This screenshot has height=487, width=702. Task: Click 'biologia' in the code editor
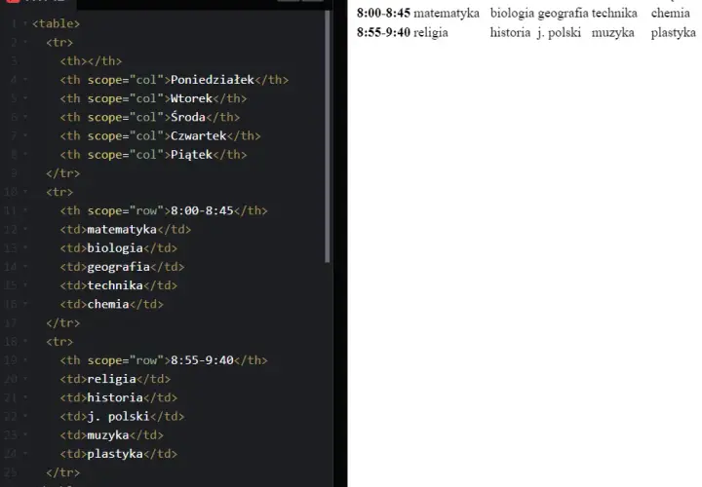pos(115,248)
